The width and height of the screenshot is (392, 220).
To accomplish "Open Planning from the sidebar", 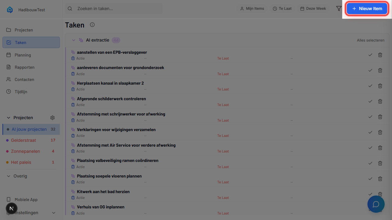I will (x=23, y=55).
